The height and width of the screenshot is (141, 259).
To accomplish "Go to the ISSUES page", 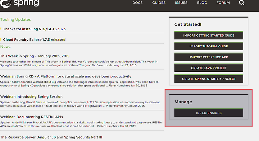I will (x=181, y=3).
